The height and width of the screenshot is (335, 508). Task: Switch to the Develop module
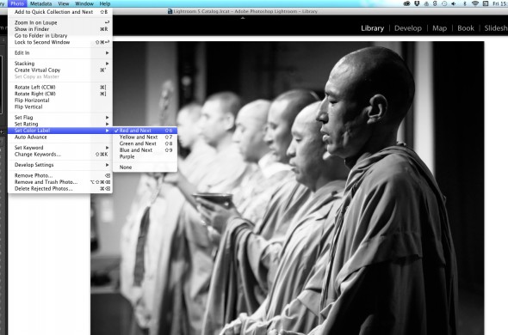point(408,28)
